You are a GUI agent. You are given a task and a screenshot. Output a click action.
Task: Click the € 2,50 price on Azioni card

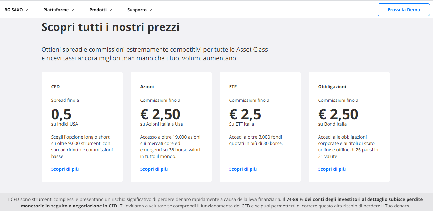(x=160, y=114)
